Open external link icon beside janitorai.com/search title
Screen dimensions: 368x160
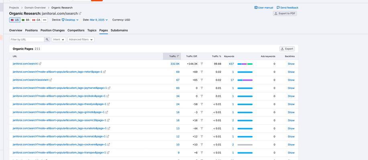tap(80, 14)
